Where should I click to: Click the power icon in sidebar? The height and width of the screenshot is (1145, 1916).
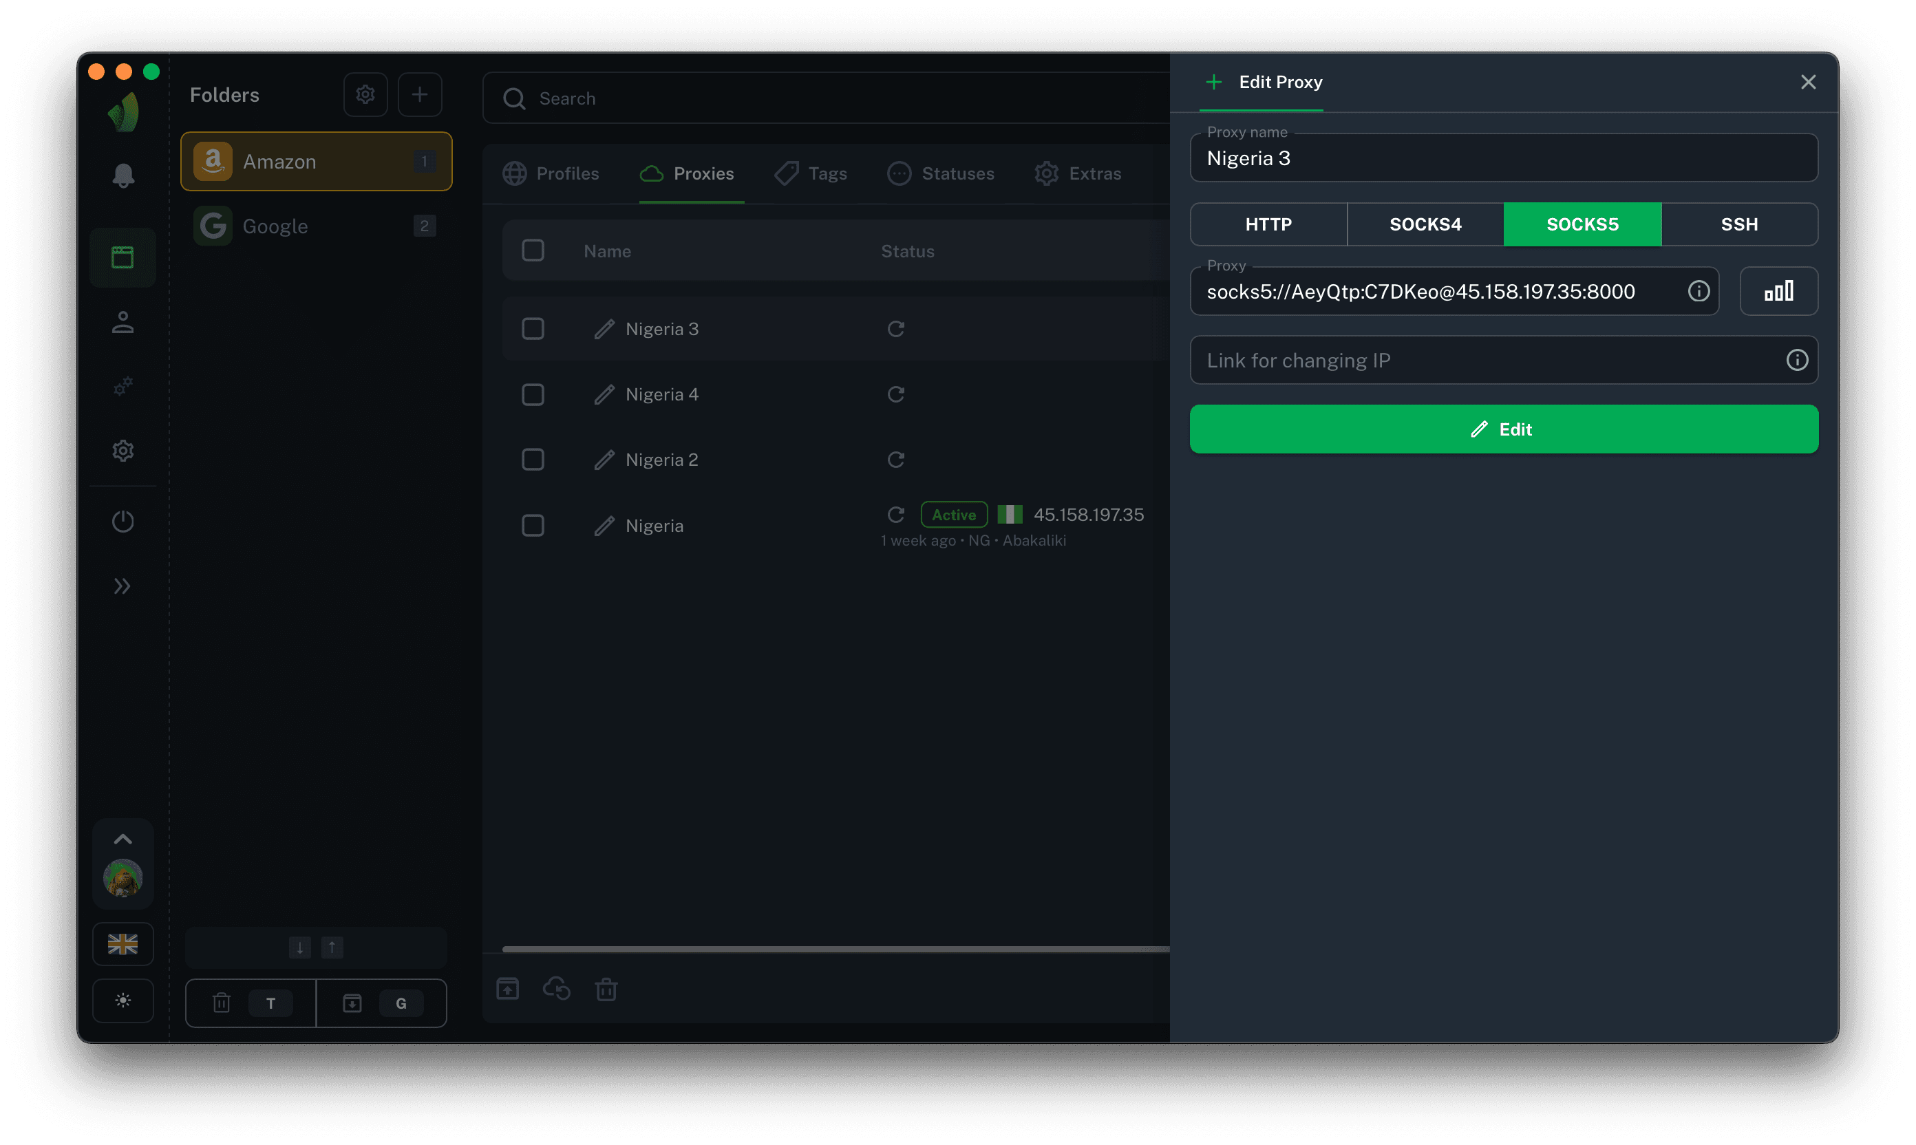point(123,522)
